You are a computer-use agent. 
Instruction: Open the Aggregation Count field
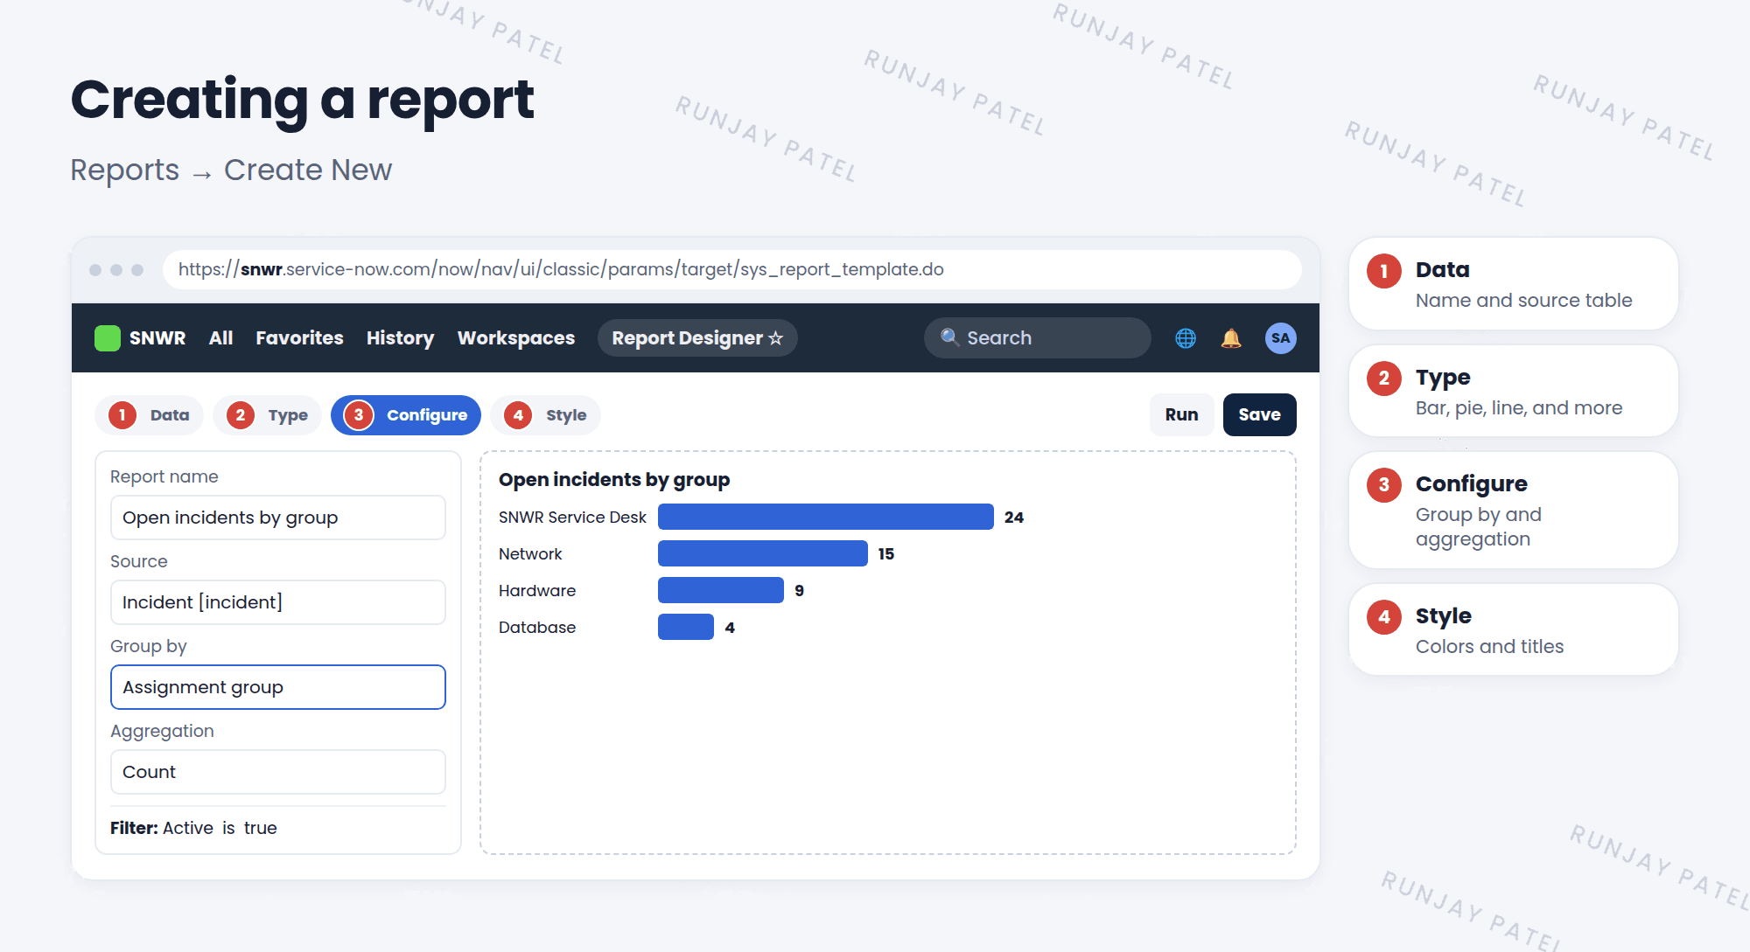[x=278, y=772]
